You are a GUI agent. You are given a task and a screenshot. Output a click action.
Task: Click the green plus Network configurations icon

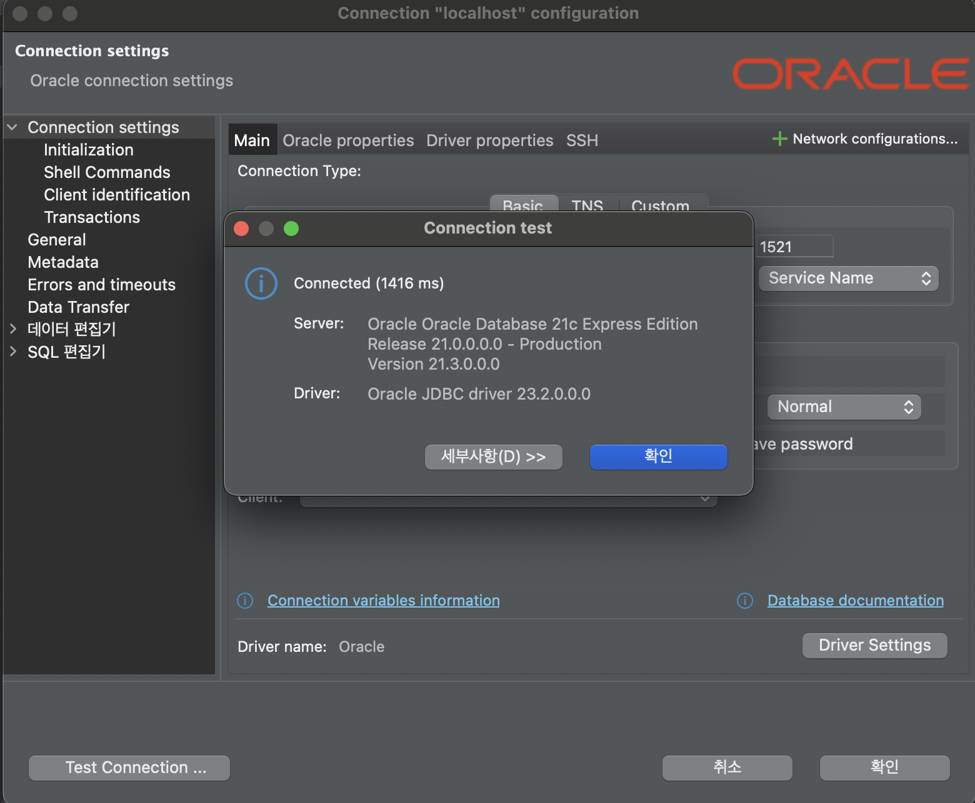[x=779, y=139]
